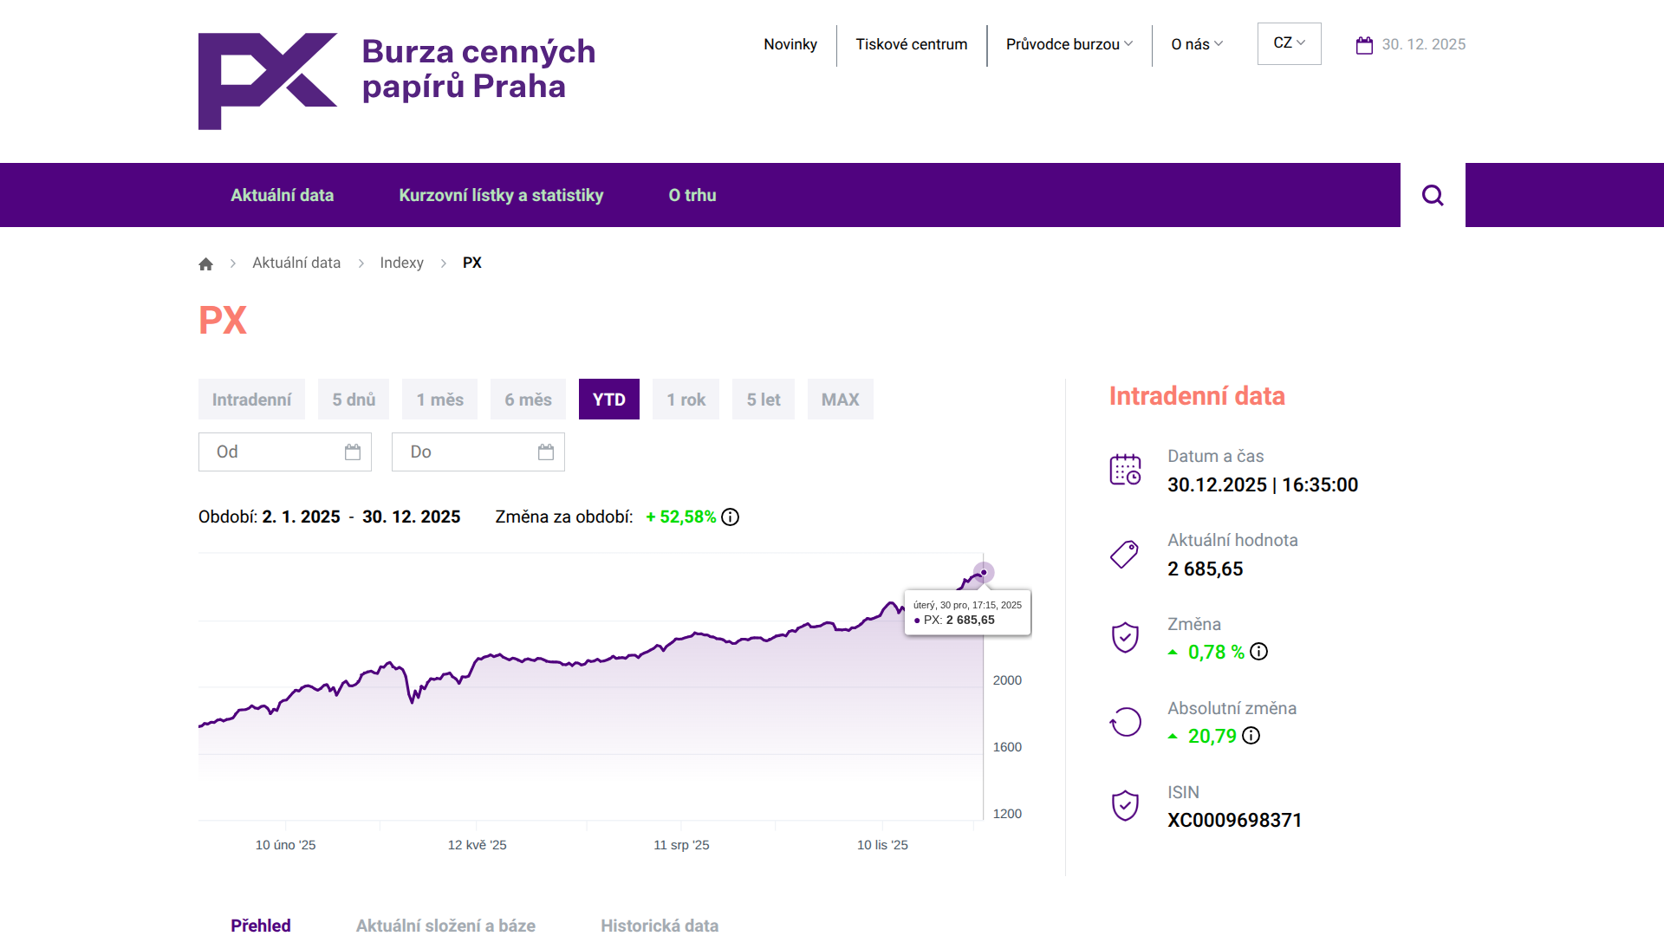Screen dimensions: 1664x936
Task: Click Indexy breadcrumb link
Action: 401,263
